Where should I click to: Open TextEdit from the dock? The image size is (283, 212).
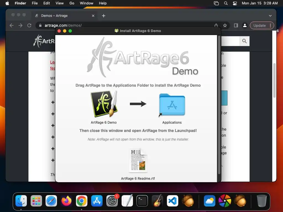pos(127,201)
